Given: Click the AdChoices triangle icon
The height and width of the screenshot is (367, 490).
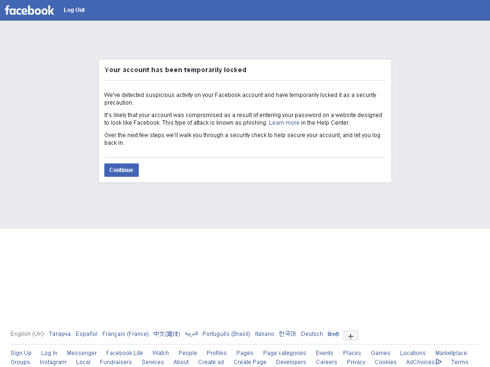Looking at the screenshot, I should tap(439, 362).
